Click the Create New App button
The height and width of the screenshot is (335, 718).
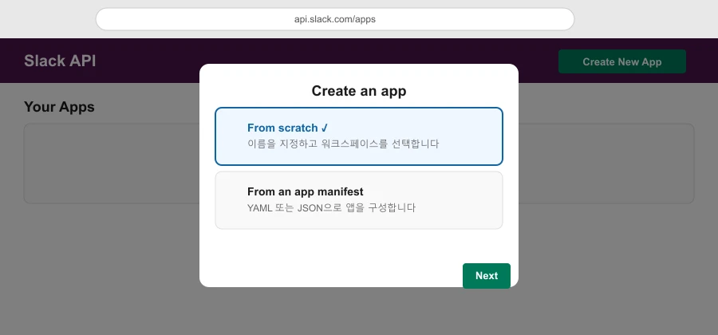pyautogui.click(x=621, y=61)
